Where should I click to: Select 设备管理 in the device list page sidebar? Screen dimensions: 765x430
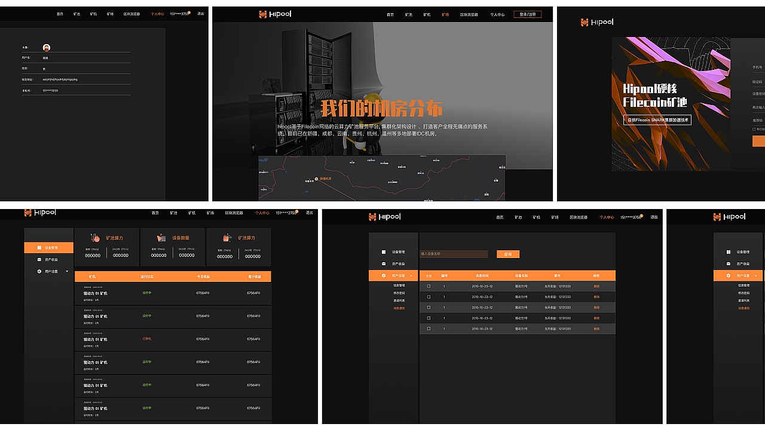point(48,247)
